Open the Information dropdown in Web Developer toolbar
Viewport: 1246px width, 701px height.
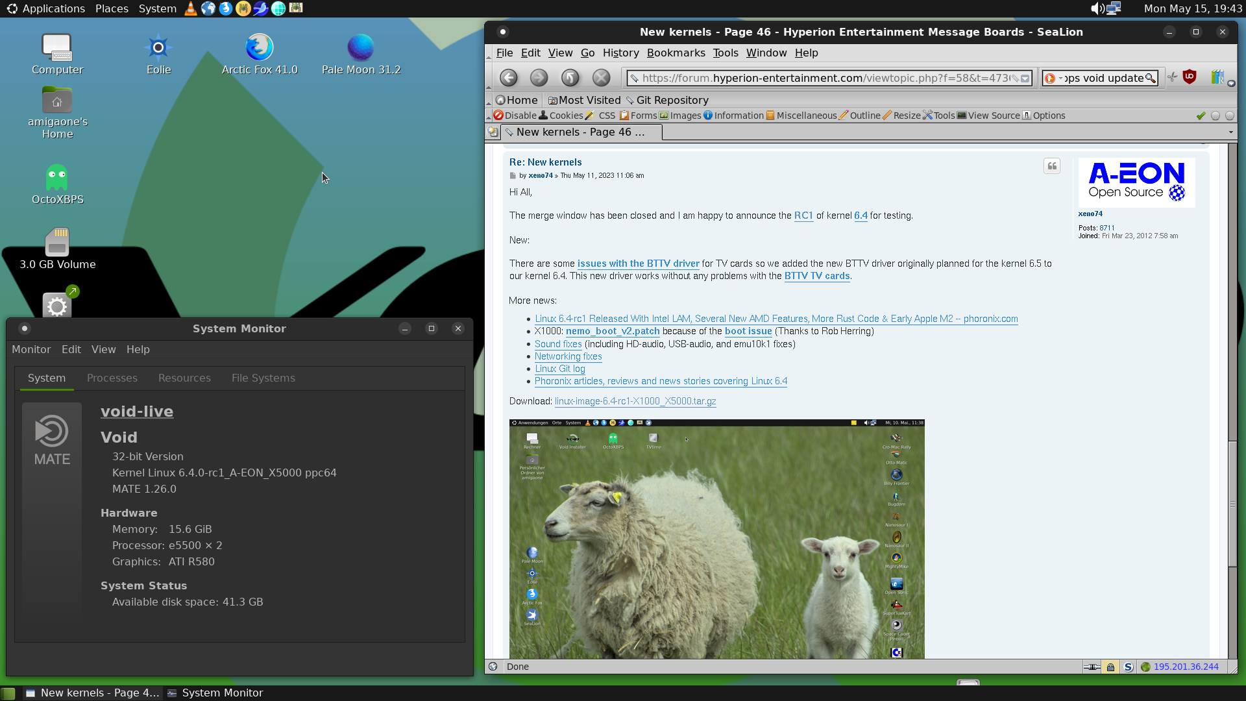[734, 116]
